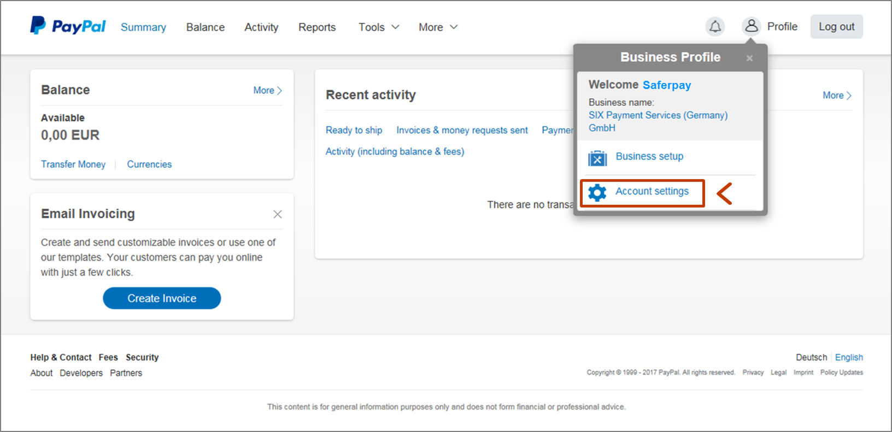Click the Log out button
892x432 pixels.
[x=836, y=26]
